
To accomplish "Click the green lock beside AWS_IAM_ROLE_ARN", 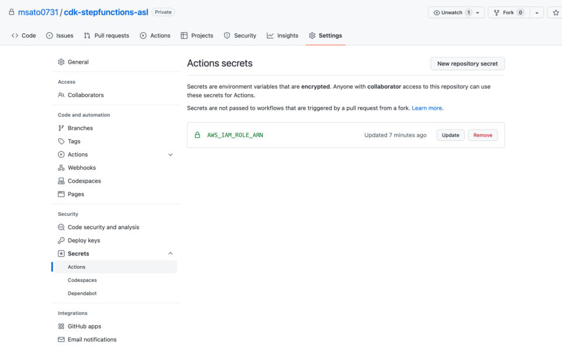I will [x=198, y=134].
